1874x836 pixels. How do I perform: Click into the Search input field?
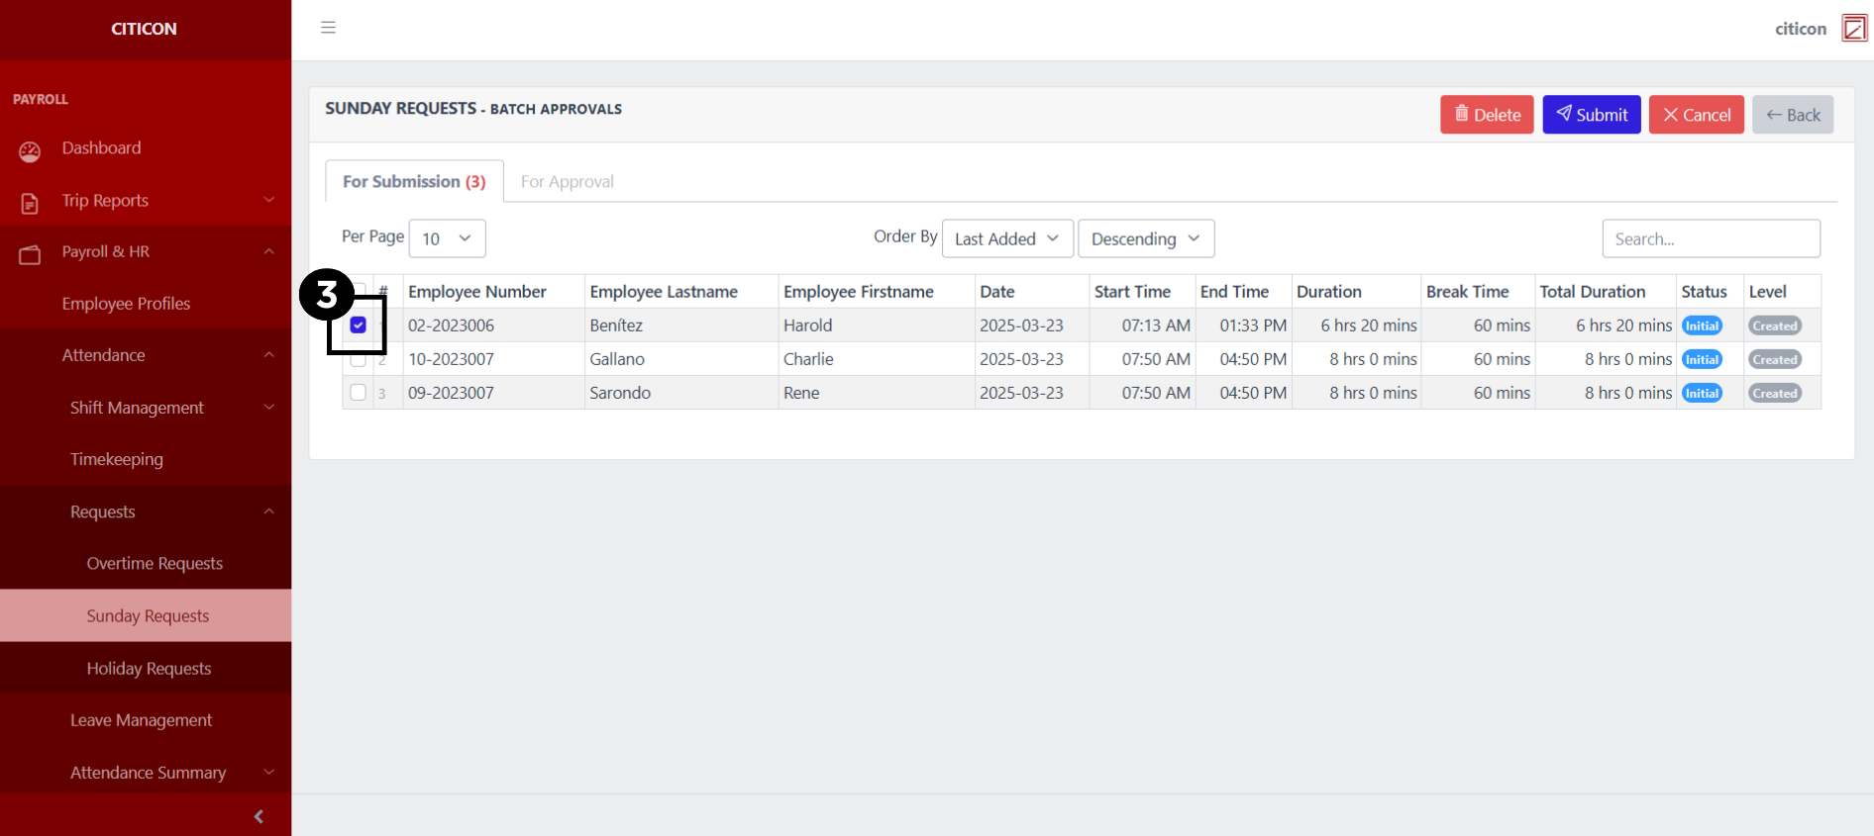(x=1710, y=238)
